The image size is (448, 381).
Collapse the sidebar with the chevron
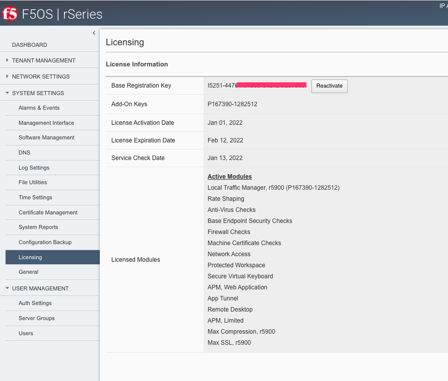point(94,33)
